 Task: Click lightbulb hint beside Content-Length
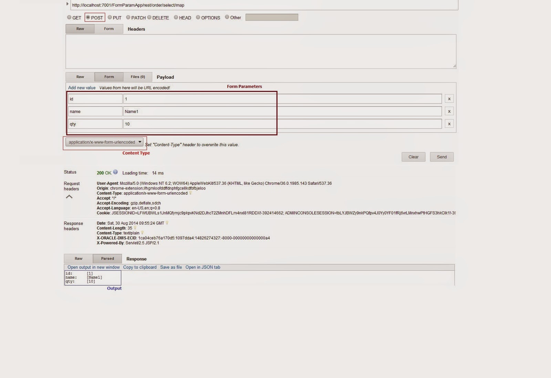click(x=135, y=228)
